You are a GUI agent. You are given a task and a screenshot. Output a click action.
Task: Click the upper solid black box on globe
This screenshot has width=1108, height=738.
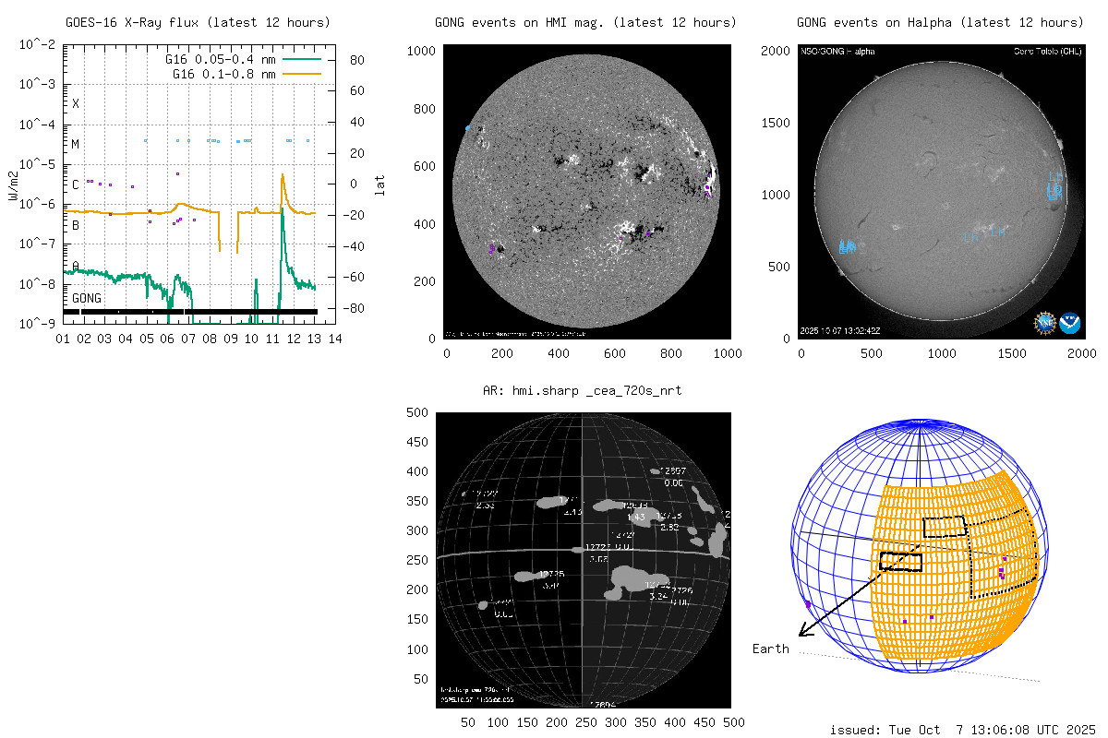945,527
